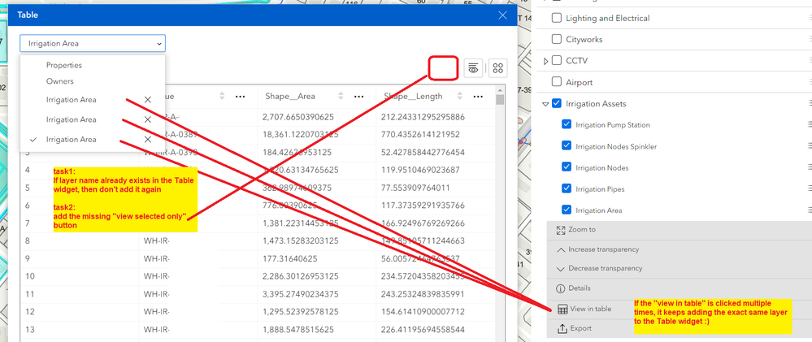Toggle the Airport layer checkbox

(x=557, y=82)
